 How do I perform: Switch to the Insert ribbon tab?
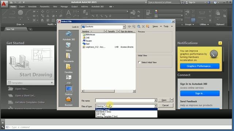pyautogui.click(x=22, y=7)
